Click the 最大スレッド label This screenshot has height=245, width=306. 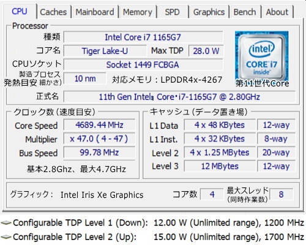[x=248, y=190]
